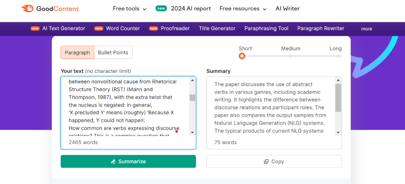Open the Paraphrasing Tool
Image resolution: width=405 pixels, height=184 pixels.
[266, 29]
